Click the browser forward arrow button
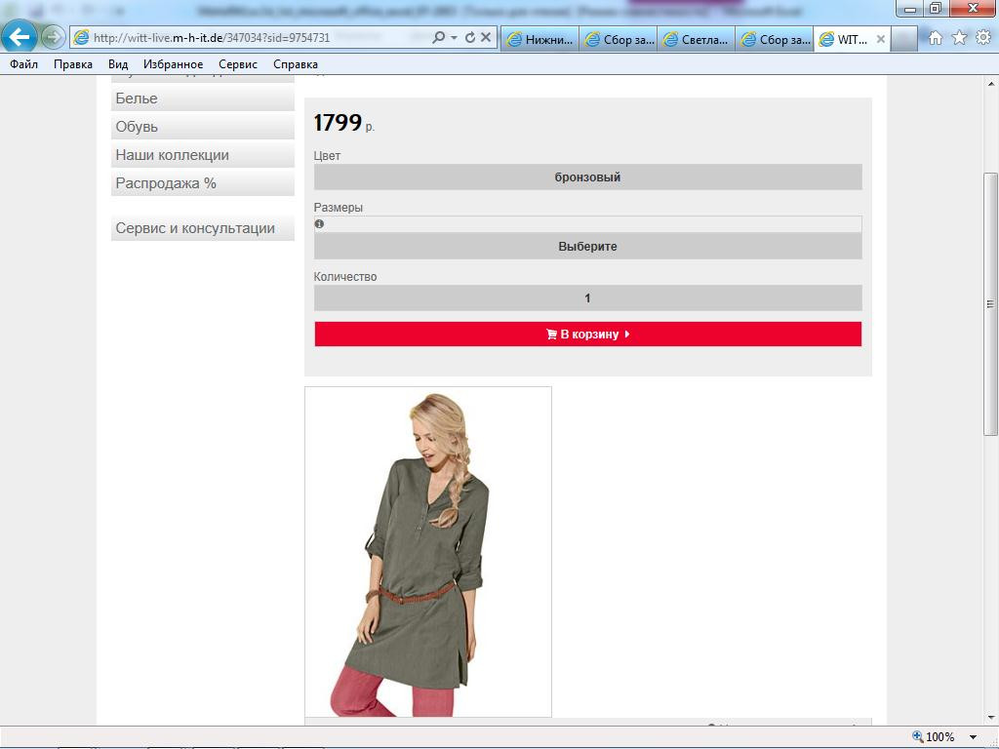The image size is (999, 749). click(53, 38)
